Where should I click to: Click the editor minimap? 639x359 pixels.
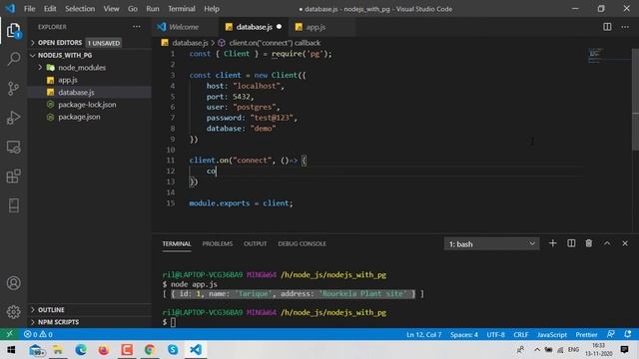tap(609, 56)
